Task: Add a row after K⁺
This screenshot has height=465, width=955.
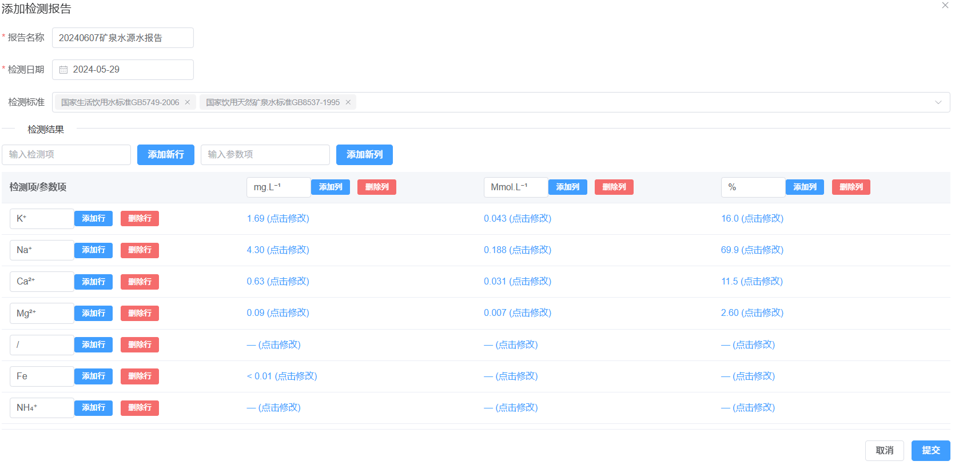Action: click(93, 219)
